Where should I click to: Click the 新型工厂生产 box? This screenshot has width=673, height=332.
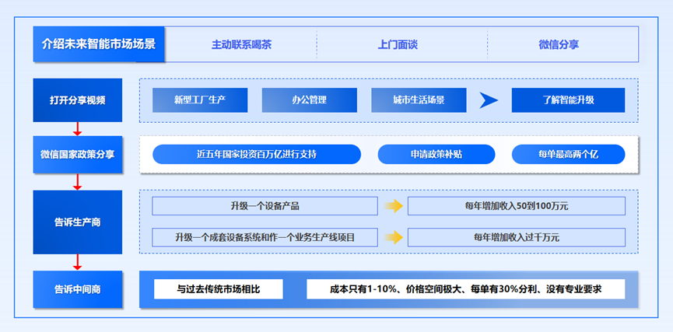click(200, 100)
